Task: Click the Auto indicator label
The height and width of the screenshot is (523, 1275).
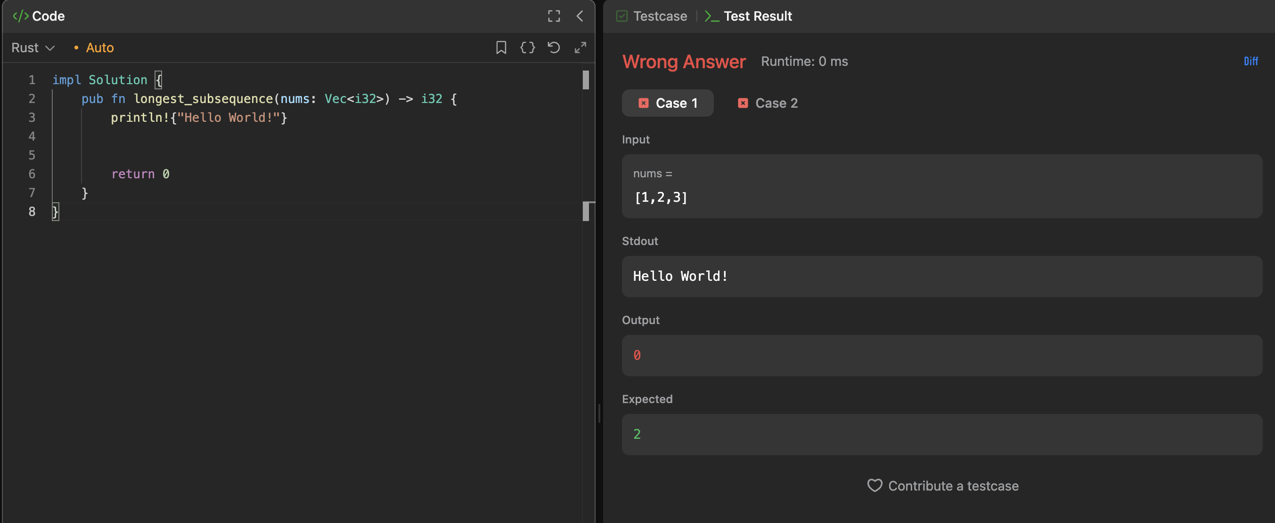Action: tap(99, 48)
